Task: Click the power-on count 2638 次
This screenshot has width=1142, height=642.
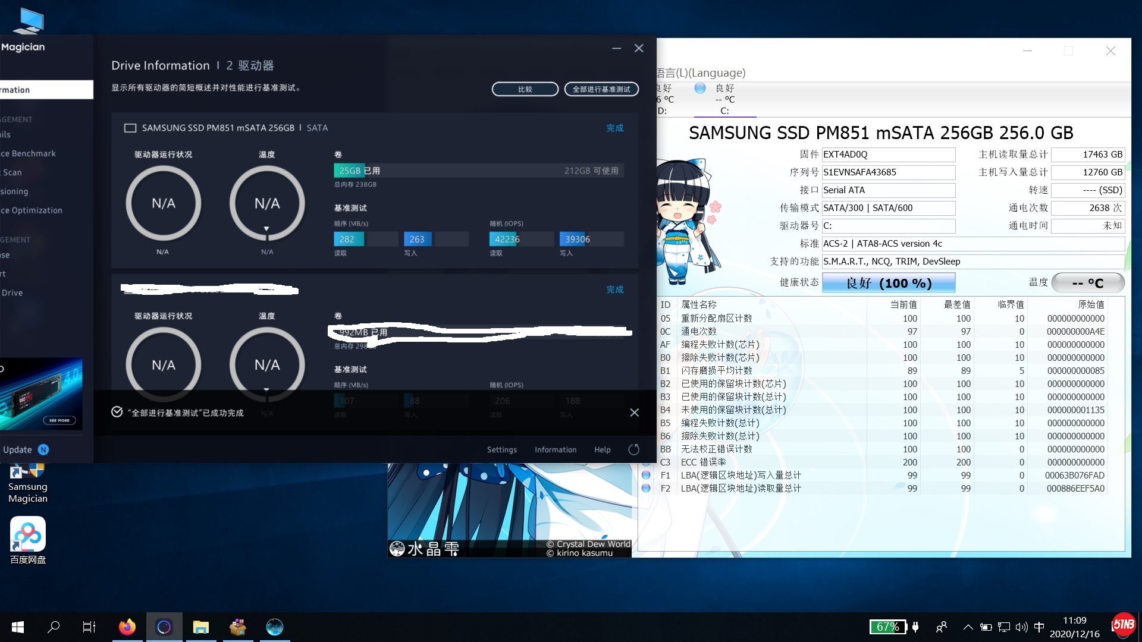Action: pos(1088,208)
